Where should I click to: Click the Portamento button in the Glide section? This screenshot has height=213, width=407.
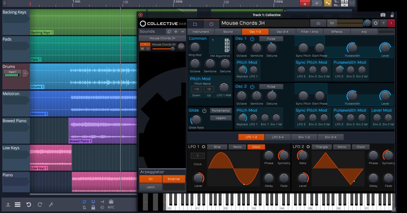tap(220, 111)
